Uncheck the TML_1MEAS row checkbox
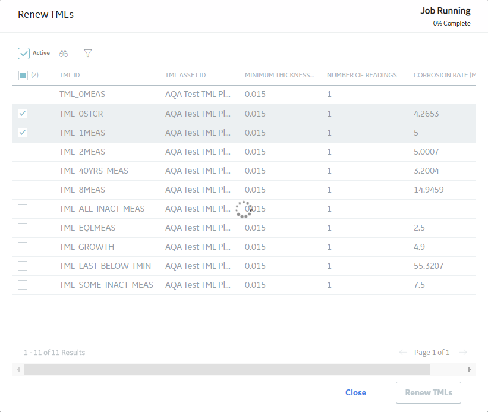488x412 pixels. (23, 133)
